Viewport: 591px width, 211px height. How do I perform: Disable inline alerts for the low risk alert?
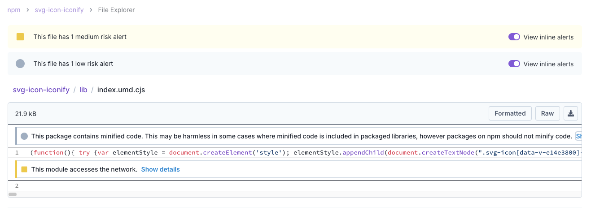coord(514,64)
